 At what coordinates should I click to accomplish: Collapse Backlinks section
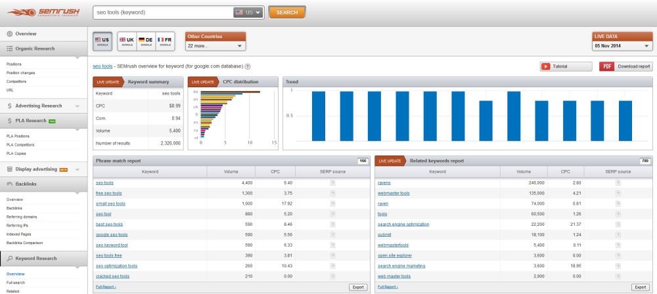(x=43, y=184)
